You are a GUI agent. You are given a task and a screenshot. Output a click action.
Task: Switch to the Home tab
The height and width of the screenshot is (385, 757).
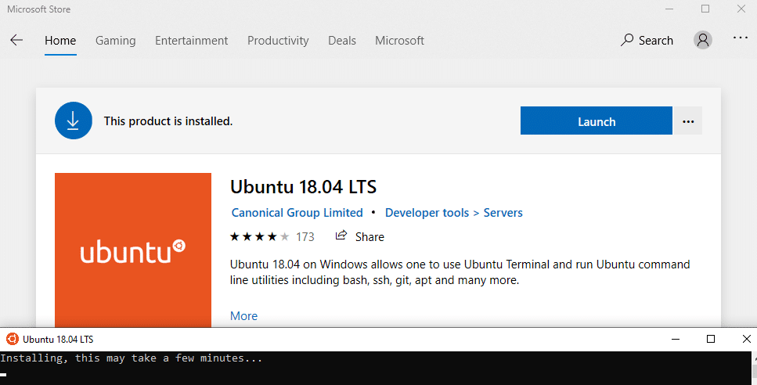60,41
